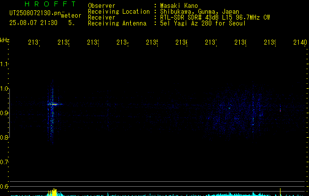This screenshot has width=309, height=196.
Task: Click the 2140 time axis label
Action: pyautogui.click(x=300, y=42)
